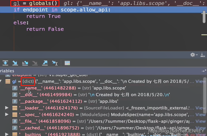
Task: Click the 'gl = globals()' statement
Action: click(35, 3)
